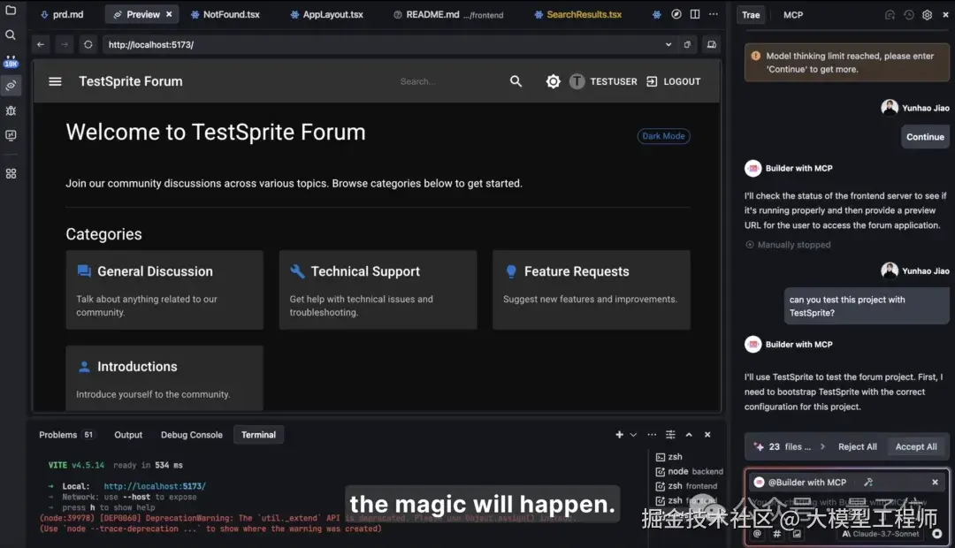Image resolution: width=955 pixels, height=548 pixels.
Task: Select the first zsh terminal entry
Action: 668,457
